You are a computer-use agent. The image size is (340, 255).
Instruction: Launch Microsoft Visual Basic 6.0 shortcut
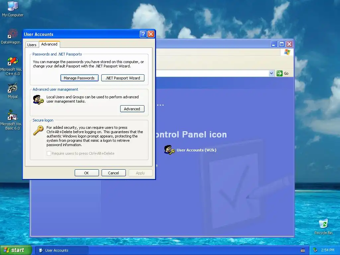pyautogui.click(x=11, y=120)
